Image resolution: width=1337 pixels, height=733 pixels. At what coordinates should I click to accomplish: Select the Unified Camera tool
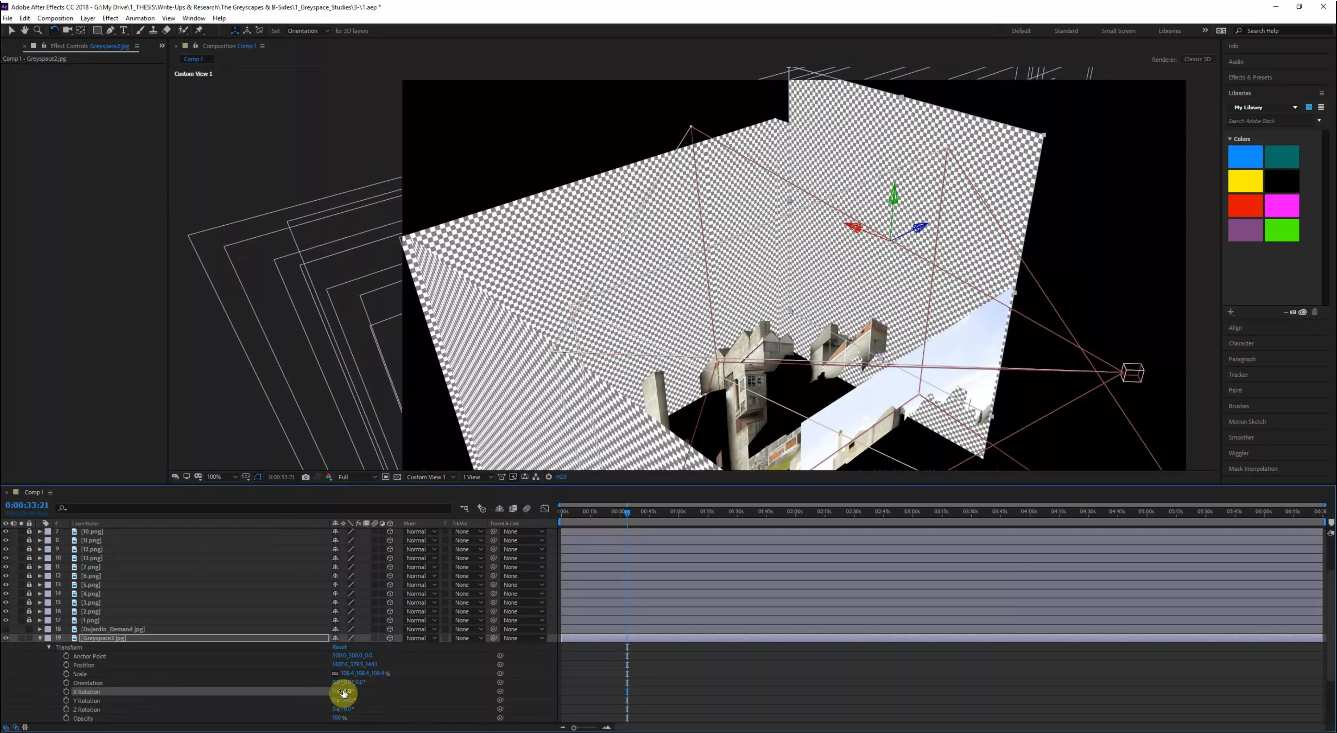coord(67,30)
